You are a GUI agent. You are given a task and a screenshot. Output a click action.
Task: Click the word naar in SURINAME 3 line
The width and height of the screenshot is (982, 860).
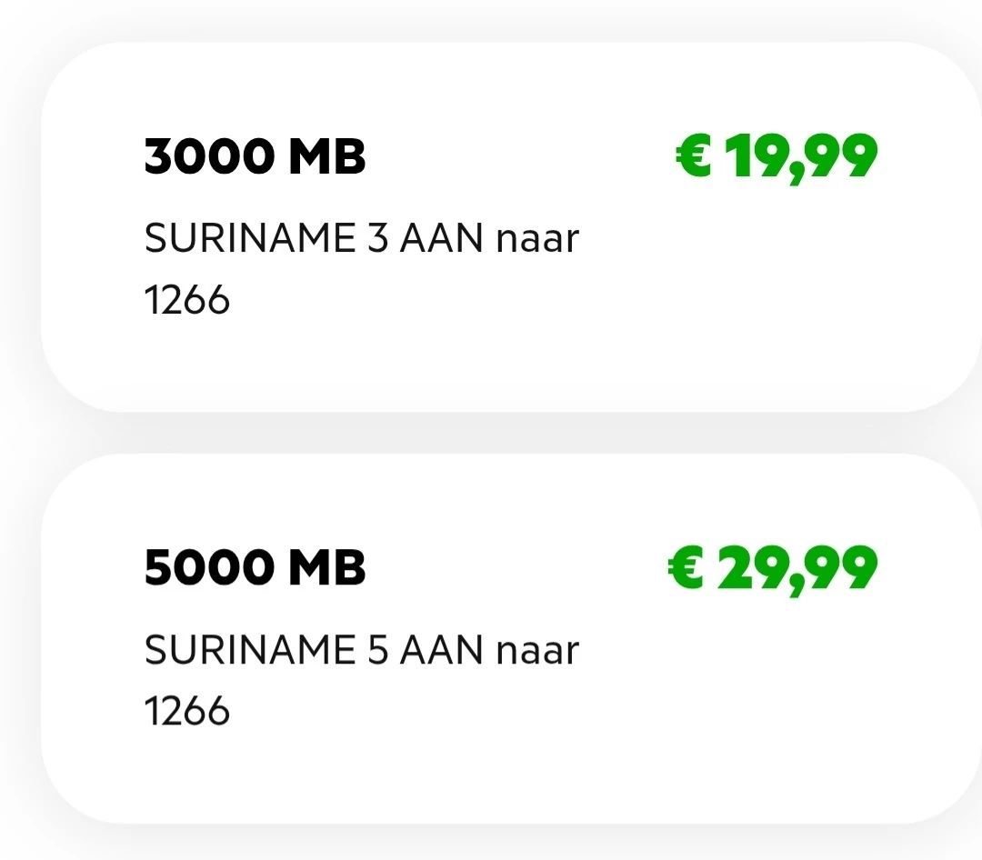pyautogui.click(x=537, y=241)
